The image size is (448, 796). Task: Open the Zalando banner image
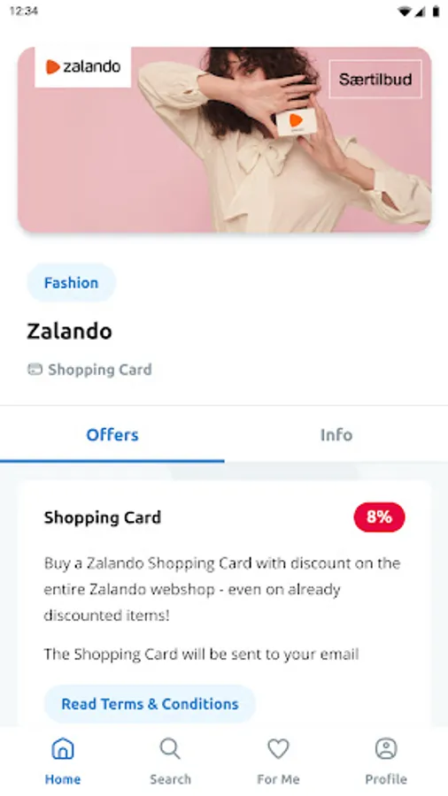tap(224, 140)
